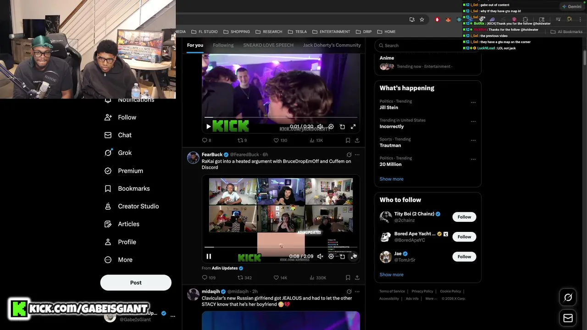Pause the RaKai argument video

(209, 256)
